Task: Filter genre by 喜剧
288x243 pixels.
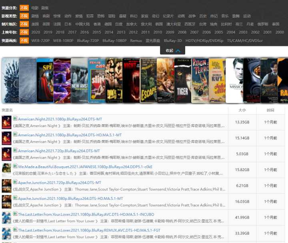Action: click(46, 16)
